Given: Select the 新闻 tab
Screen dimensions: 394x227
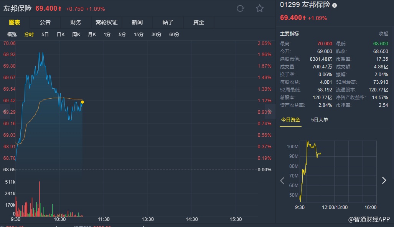Looking at the screenshot, I should pos(137,22).
